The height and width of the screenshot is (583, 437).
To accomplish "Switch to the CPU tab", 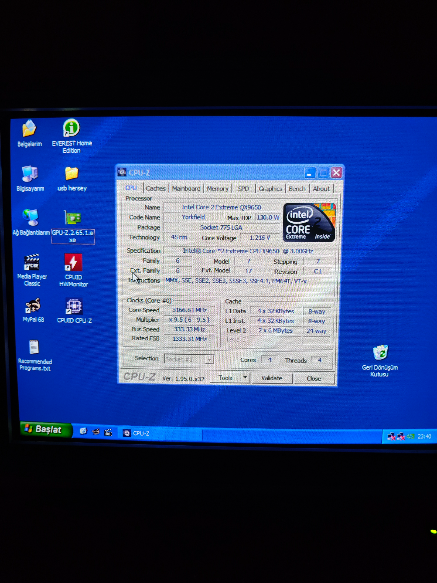I will (x=131, y=188).
